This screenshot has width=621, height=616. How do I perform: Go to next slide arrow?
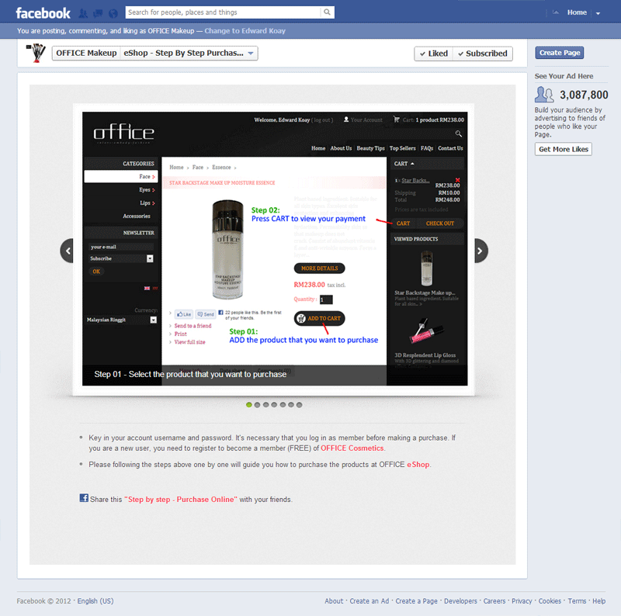pos(480,250)
